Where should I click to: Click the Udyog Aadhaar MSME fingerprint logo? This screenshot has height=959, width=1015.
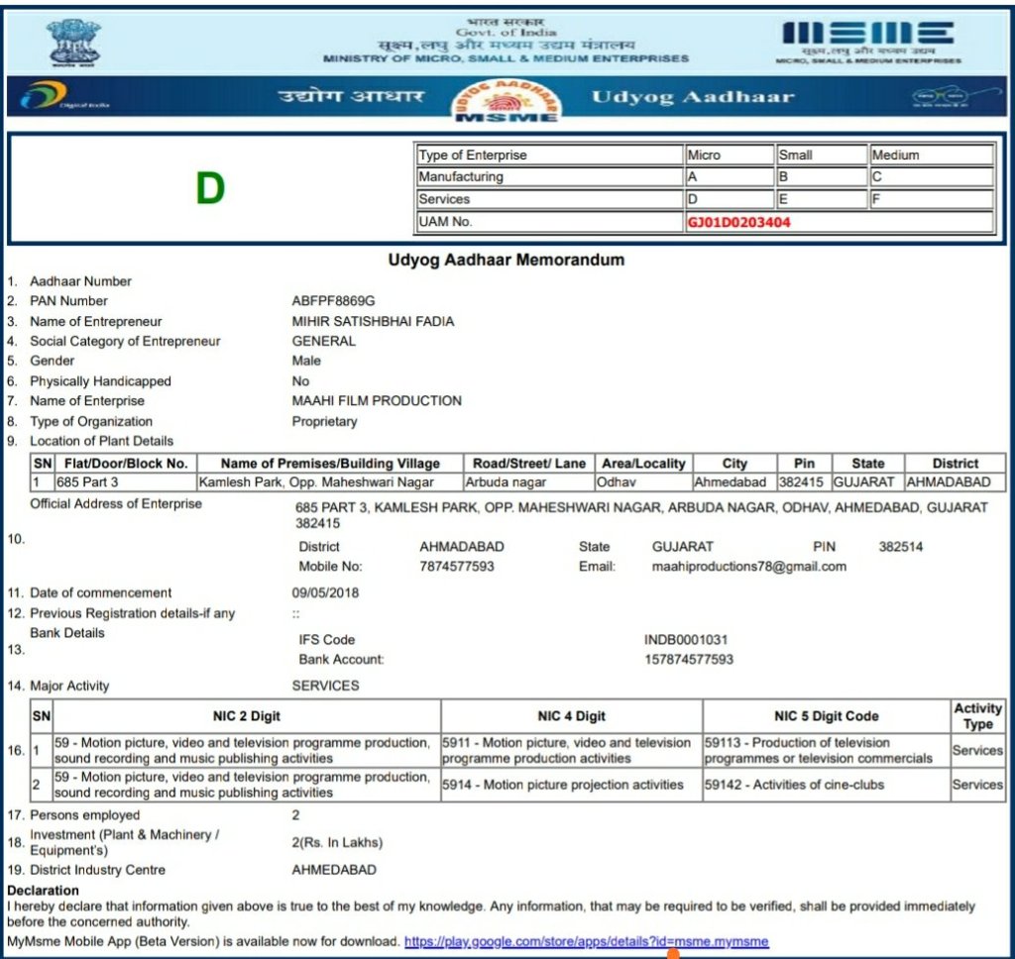tap(507, 102)
